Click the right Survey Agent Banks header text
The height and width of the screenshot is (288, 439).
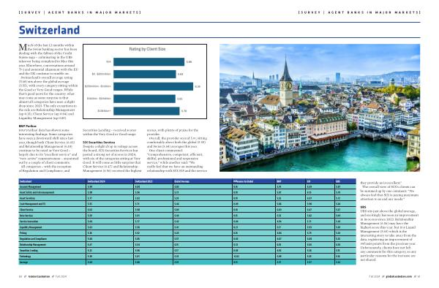click(359, 12)
